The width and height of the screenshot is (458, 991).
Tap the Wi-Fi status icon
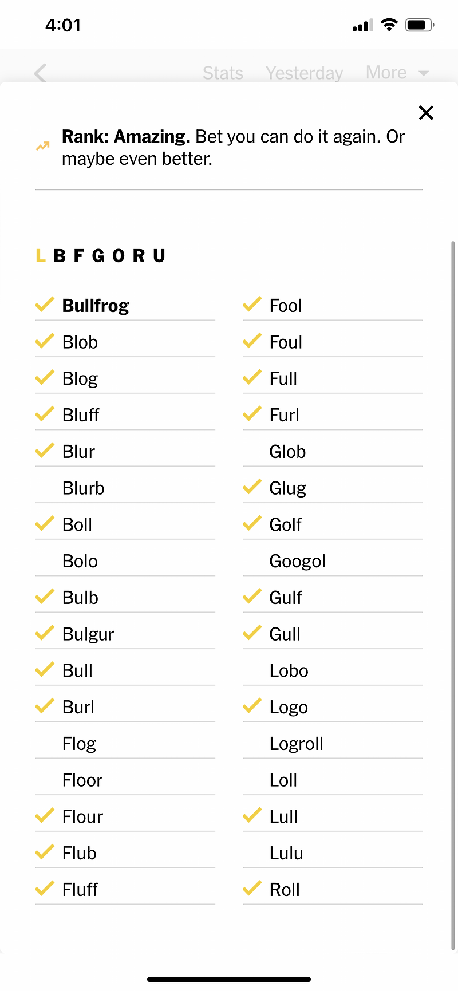389,25
